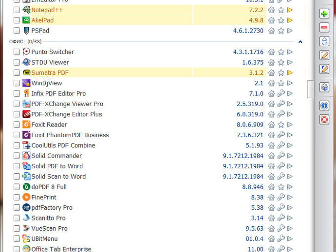The image size is (336, 252).
Task: Collapse the ОФИС category with chevron
Action: 300,41
